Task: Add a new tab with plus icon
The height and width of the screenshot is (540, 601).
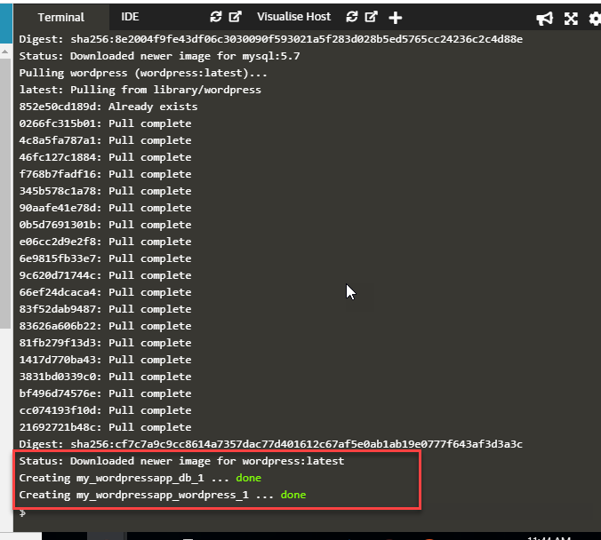Action: [x=395, y=18]
